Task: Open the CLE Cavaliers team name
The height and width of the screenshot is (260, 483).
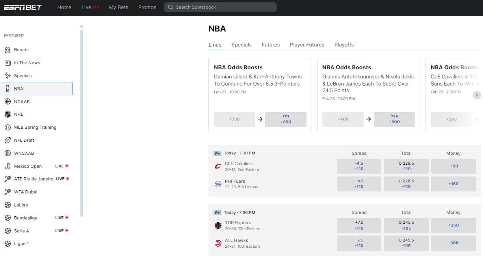Action: click(x=239, y=163)
